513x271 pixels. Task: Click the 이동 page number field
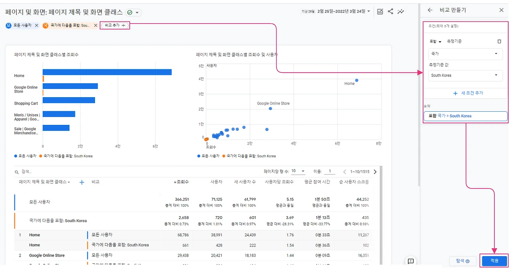pos(329,171)
